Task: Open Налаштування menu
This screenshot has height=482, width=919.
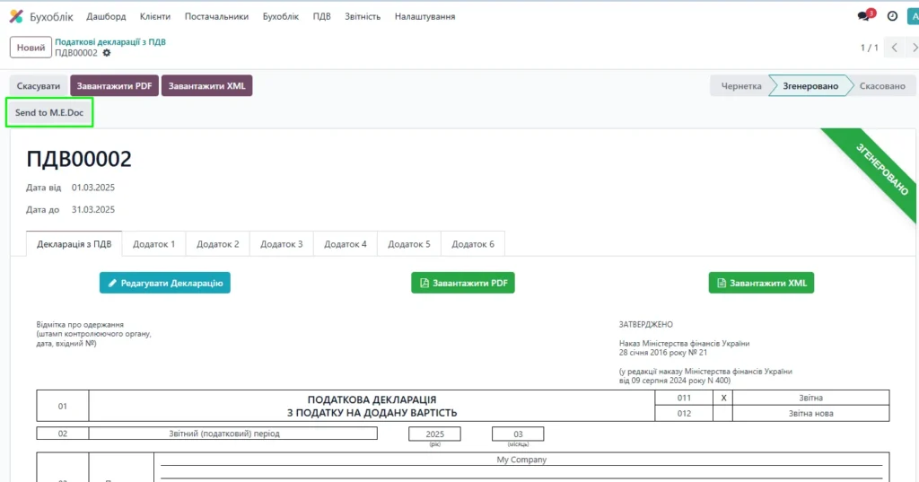Action: [x=424, y=16]
